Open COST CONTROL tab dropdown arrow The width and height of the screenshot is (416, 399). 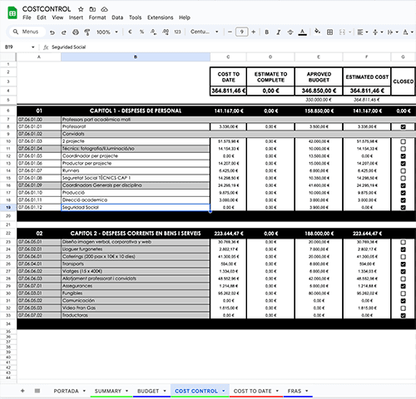click(x=224, y=391)
